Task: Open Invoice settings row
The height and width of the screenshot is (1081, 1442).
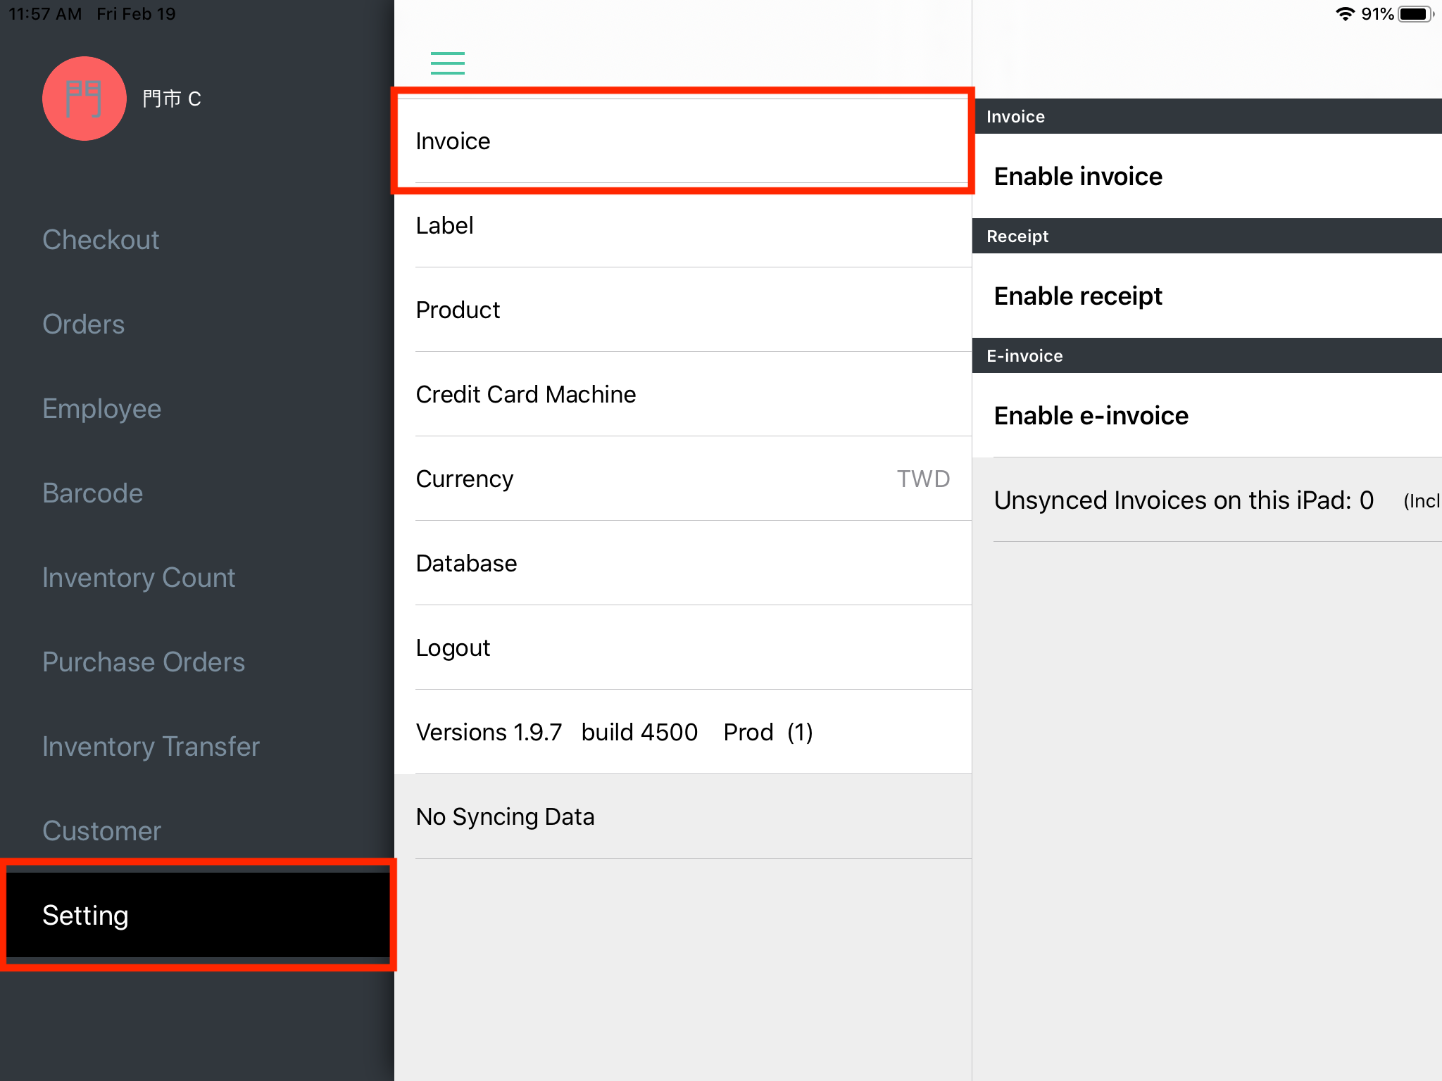Action: 683,141
